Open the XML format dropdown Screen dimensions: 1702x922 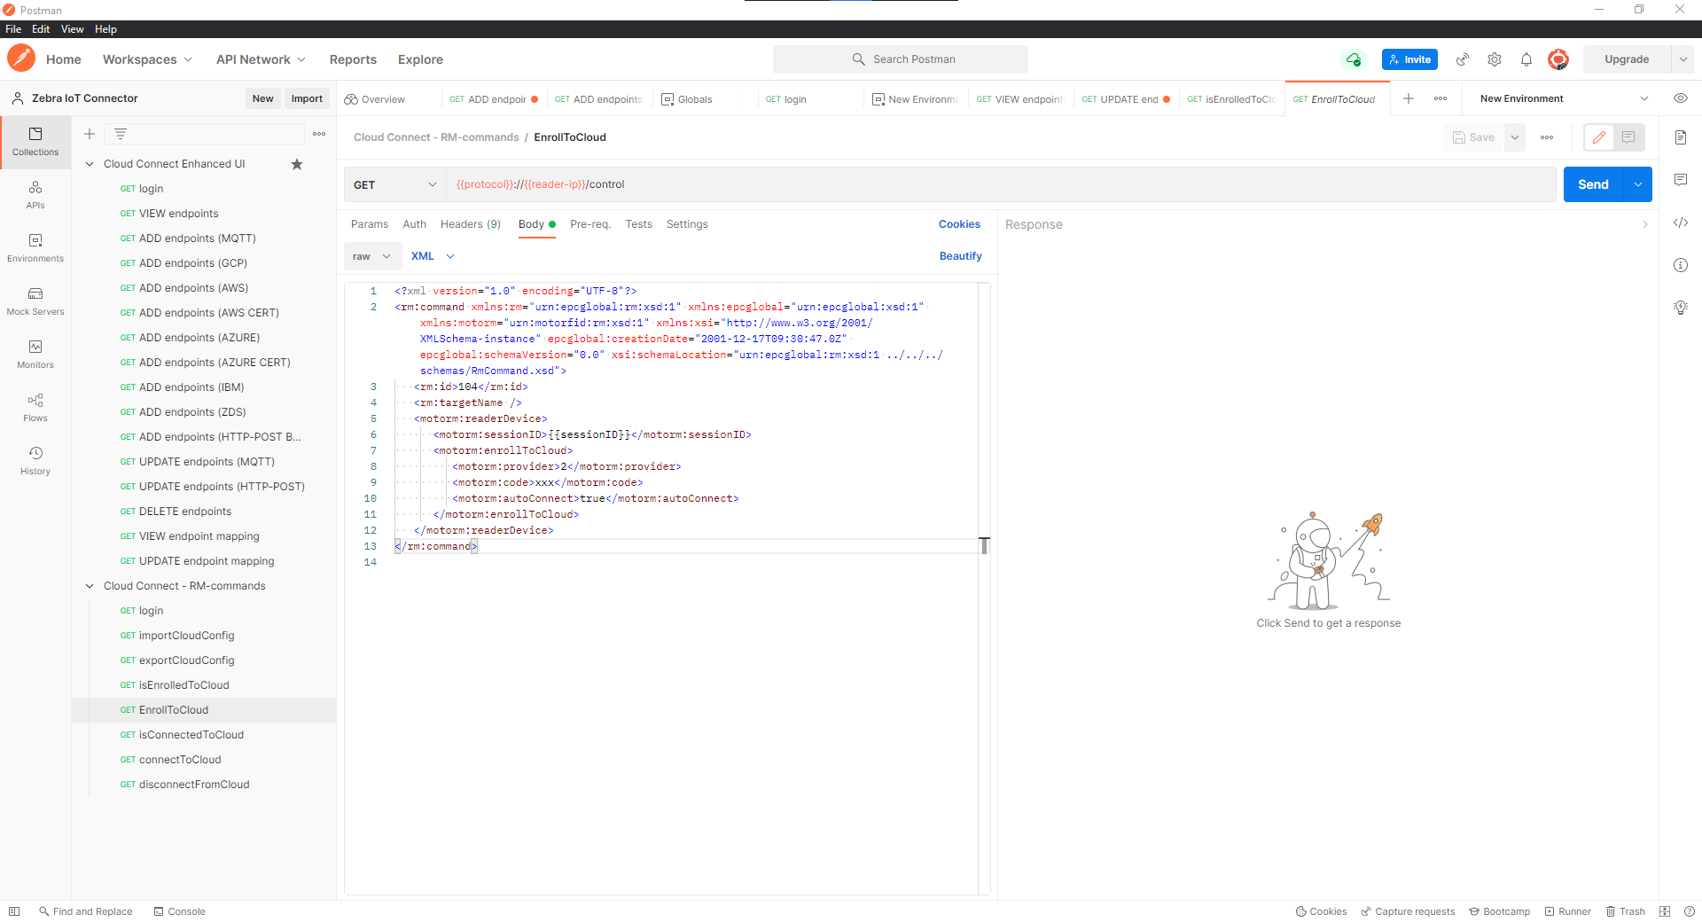click(x=433, y=256)
